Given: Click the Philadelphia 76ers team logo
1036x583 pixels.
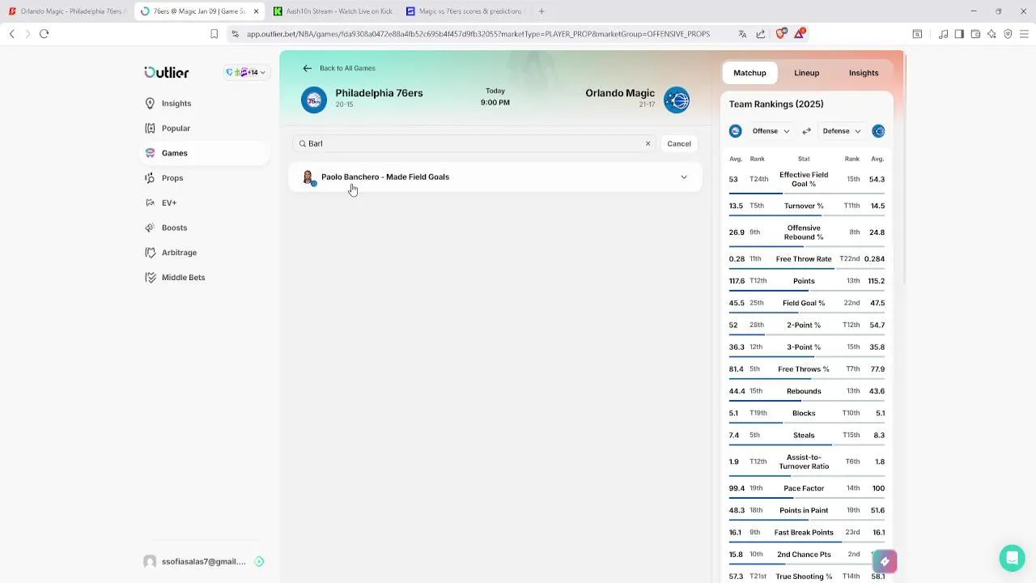Looking at the screenshot, I should coord(314,100).
